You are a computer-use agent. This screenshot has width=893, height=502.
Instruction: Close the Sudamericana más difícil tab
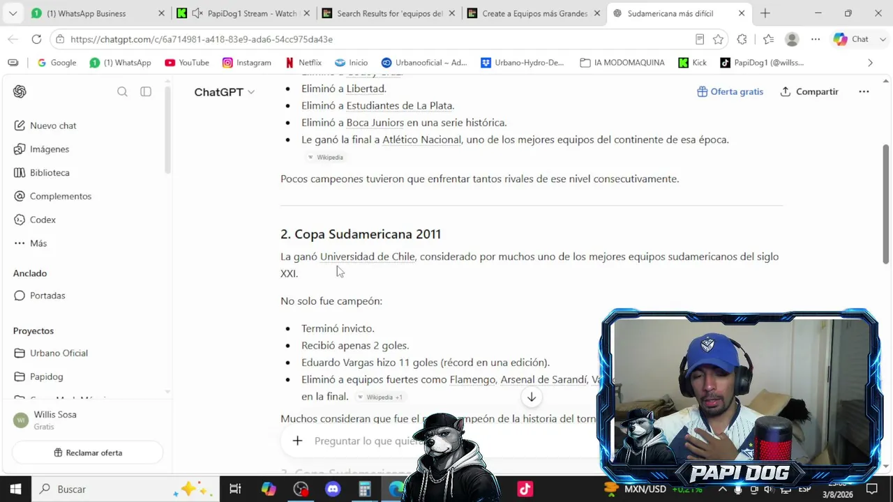pyautogui.click(x=742, y=13)
